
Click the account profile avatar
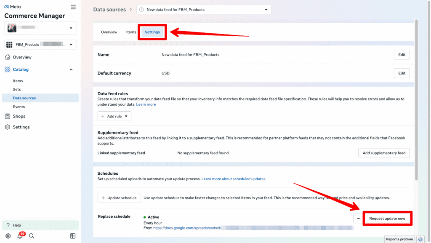(x=12, y=28)
